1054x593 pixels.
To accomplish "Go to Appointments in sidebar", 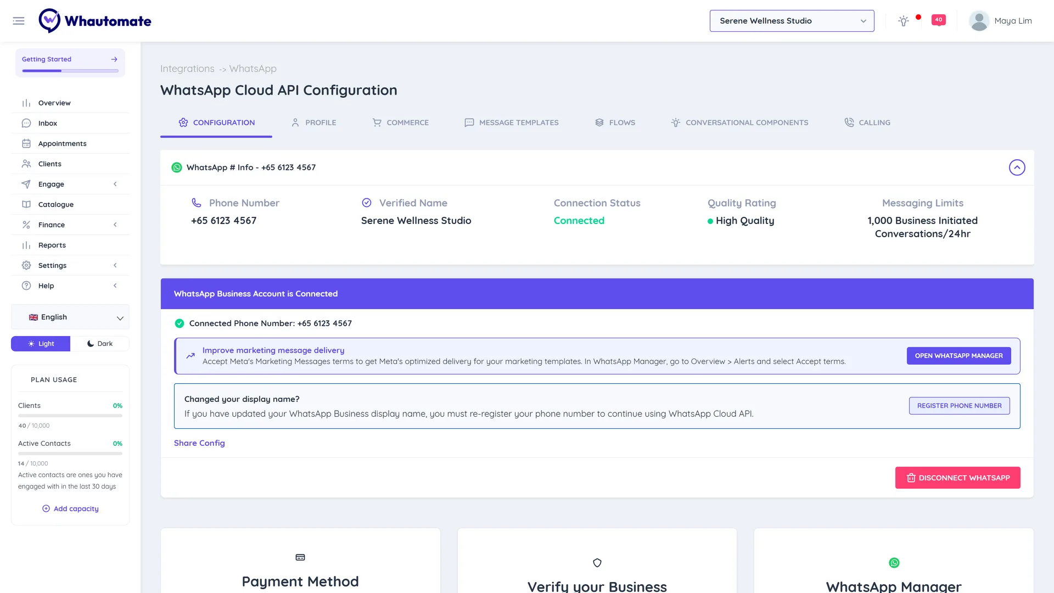I will click(70, 143).
